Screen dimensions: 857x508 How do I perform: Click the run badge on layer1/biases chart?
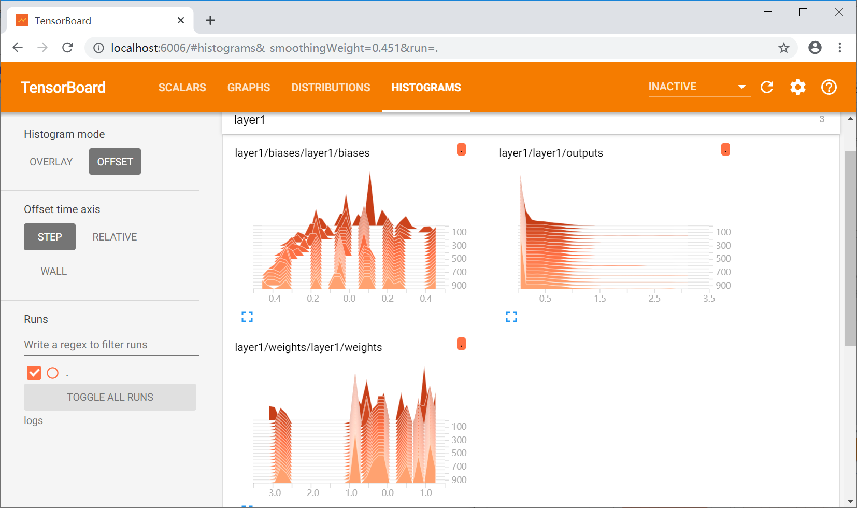[461, 149]
